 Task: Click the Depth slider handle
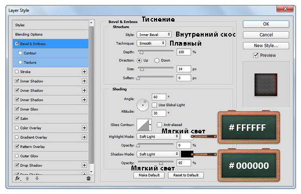click(x=141, y=53)
